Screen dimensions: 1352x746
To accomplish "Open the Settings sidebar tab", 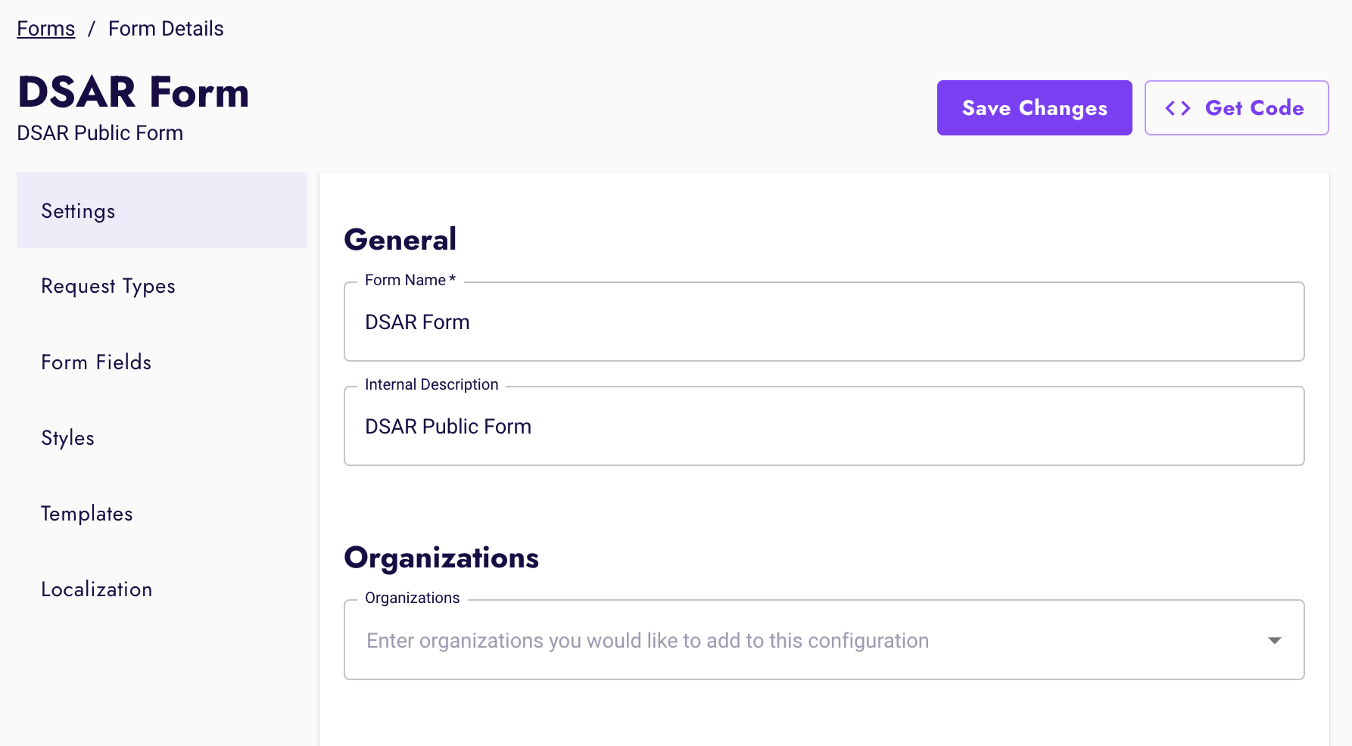I will tap(162, 210).
